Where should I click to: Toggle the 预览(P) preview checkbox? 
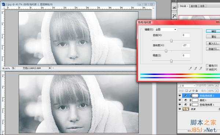pyautogui.click(x=207, y=69)
